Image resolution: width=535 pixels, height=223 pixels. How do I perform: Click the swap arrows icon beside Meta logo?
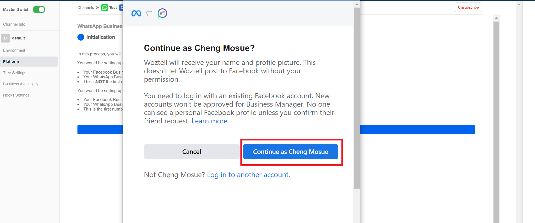149,13
